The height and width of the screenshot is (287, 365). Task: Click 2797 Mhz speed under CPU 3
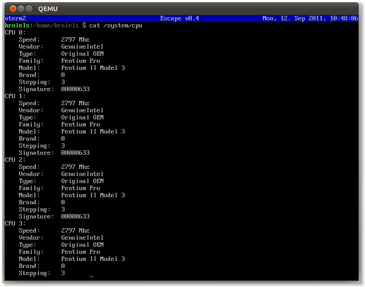pos(75,231)
